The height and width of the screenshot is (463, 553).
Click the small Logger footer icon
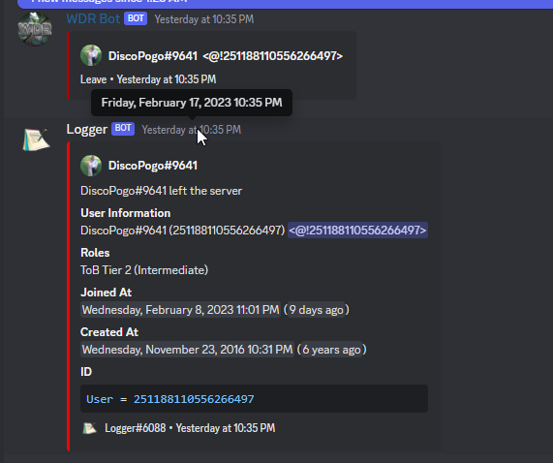coord(89,428)
